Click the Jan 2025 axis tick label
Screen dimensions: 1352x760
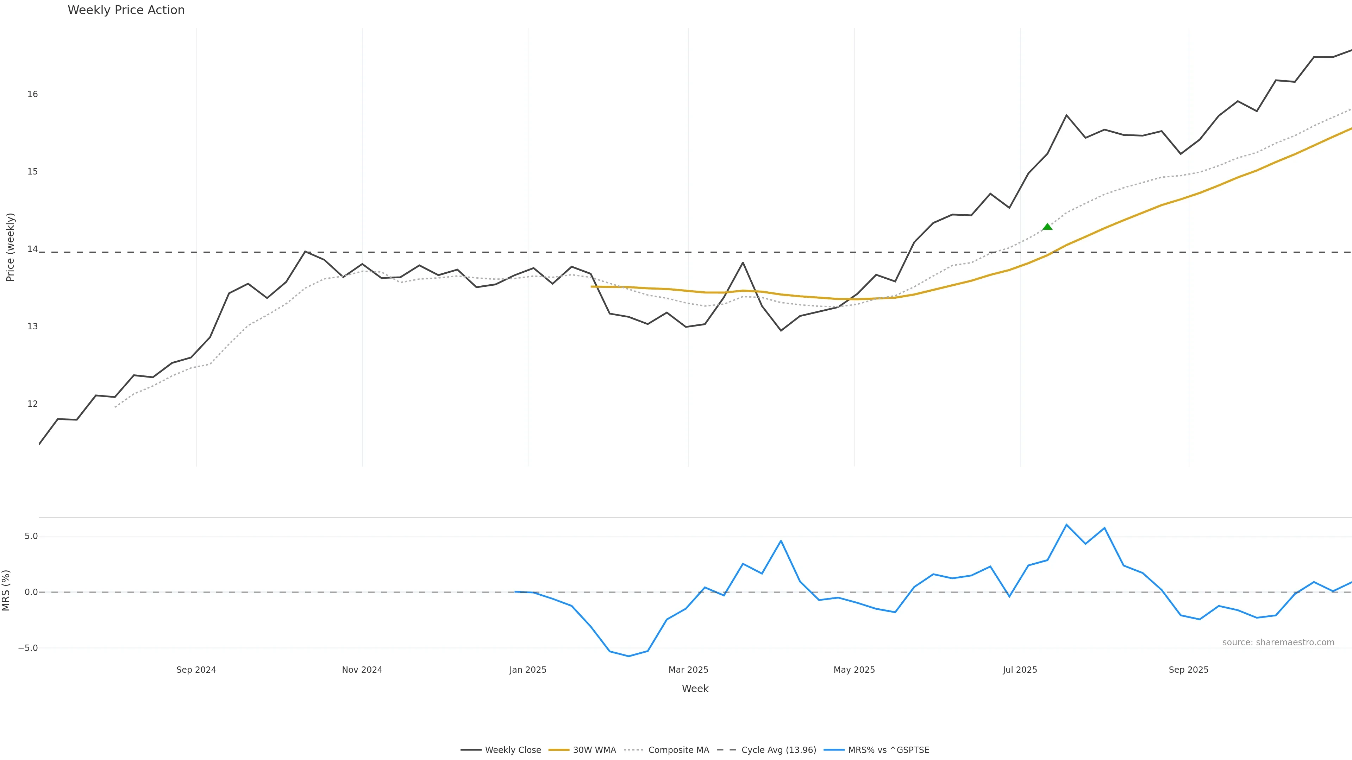pos(528,670)
